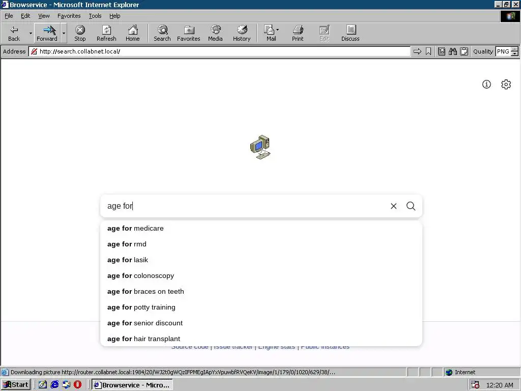The image size is (521, 391).
Task: Open search preferences gear icon
Action: tap(506, 84)
